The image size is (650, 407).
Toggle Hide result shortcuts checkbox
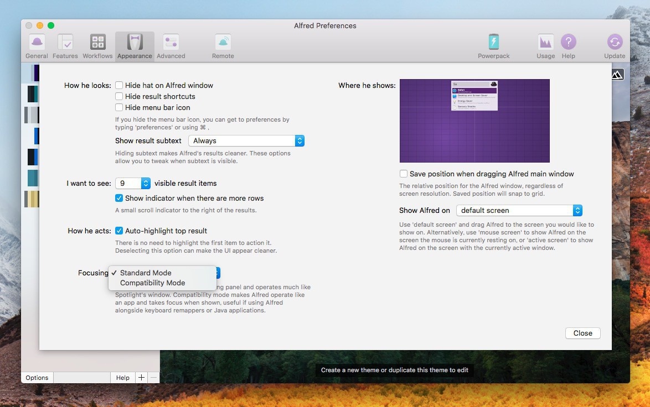point(119,97)
